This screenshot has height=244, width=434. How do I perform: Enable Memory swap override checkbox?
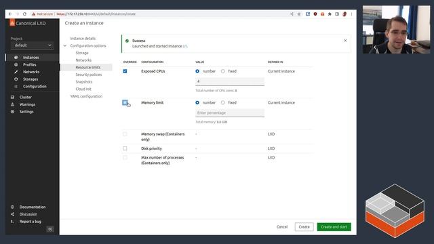125,134
